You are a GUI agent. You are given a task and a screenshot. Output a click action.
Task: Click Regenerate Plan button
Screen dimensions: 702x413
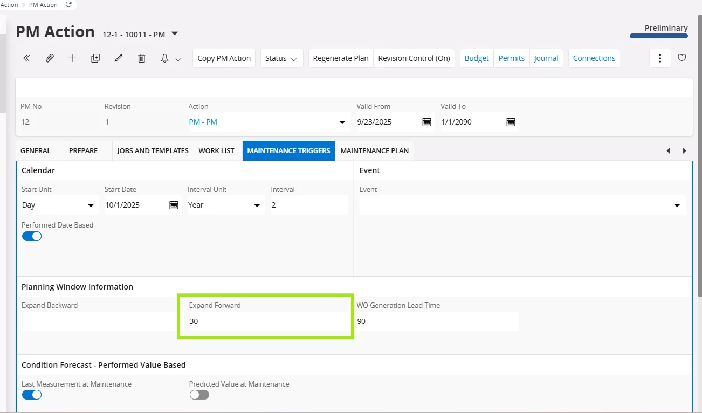(341, 58)
